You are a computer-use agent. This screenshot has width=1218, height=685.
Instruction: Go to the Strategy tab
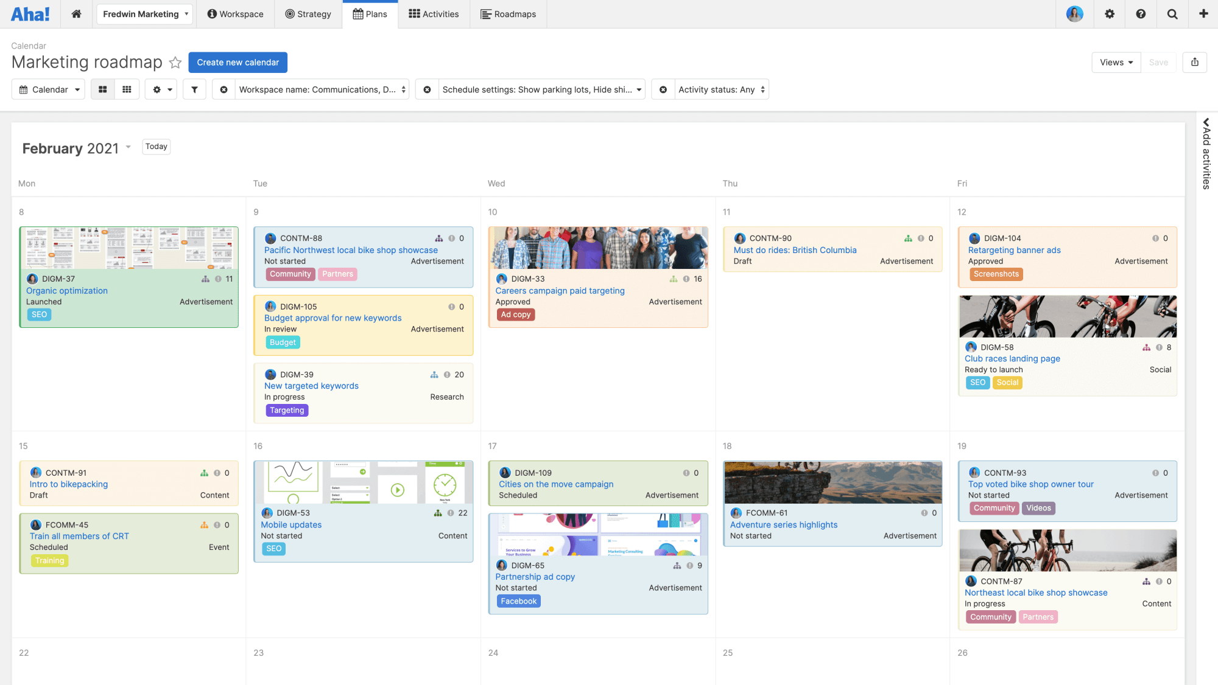click(308, 14)
